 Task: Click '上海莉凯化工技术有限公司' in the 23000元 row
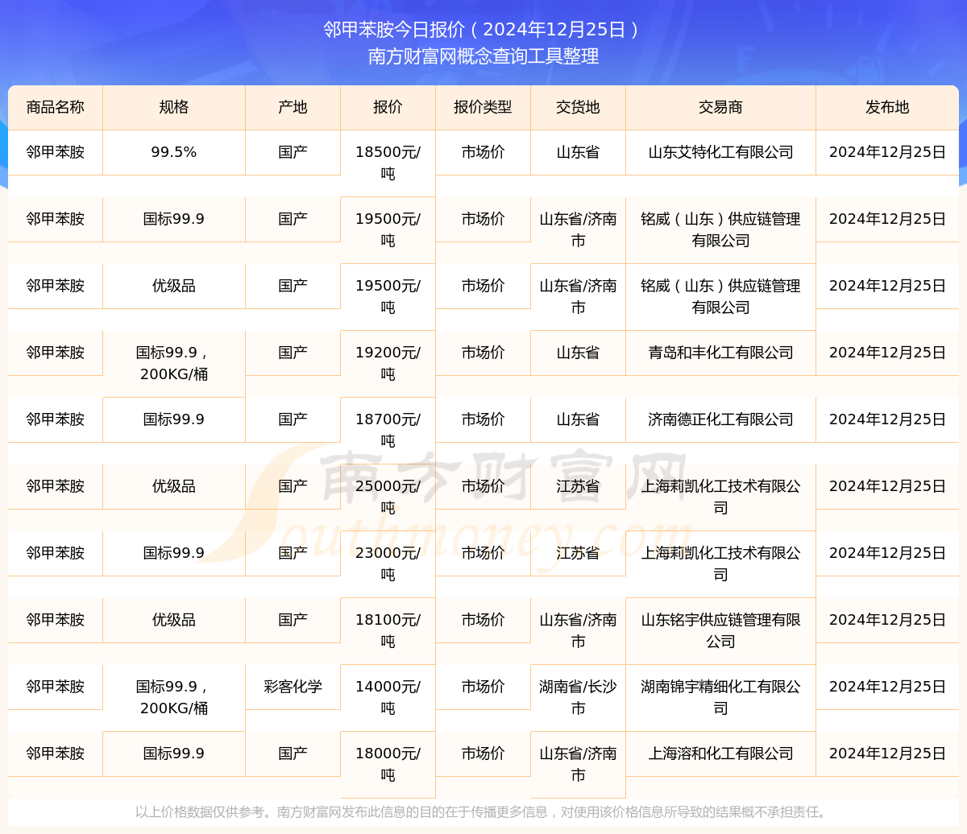coord(720,564)
